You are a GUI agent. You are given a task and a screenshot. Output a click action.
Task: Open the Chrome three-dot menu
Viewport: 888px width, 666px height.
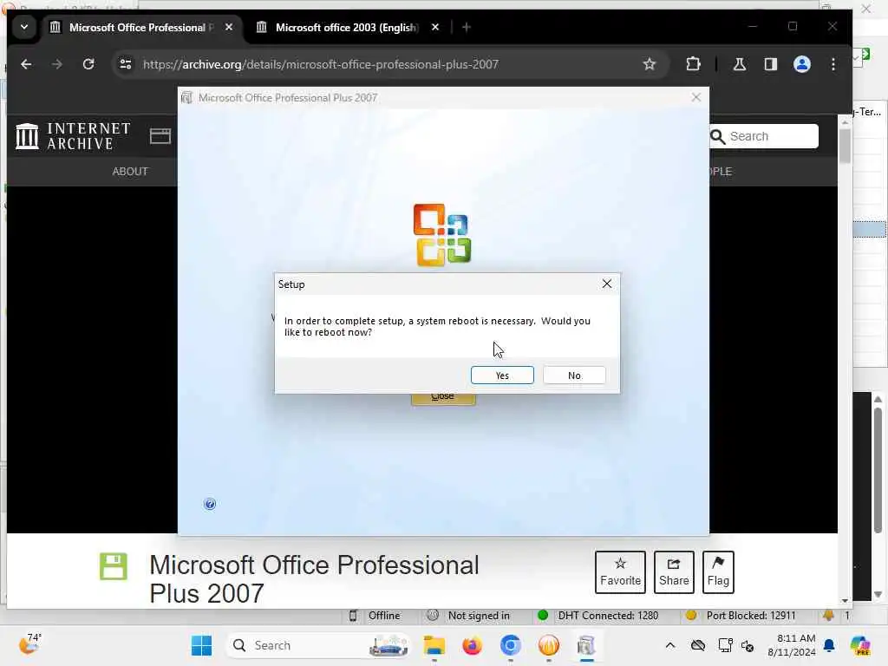pos(833,64)
